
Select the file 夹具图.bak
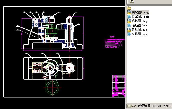(139, 34)
